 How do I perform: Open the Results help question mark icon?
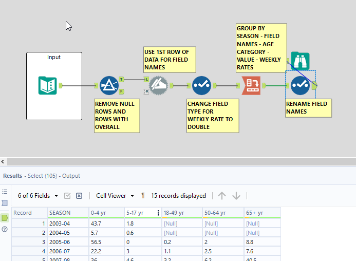point(5,229)
